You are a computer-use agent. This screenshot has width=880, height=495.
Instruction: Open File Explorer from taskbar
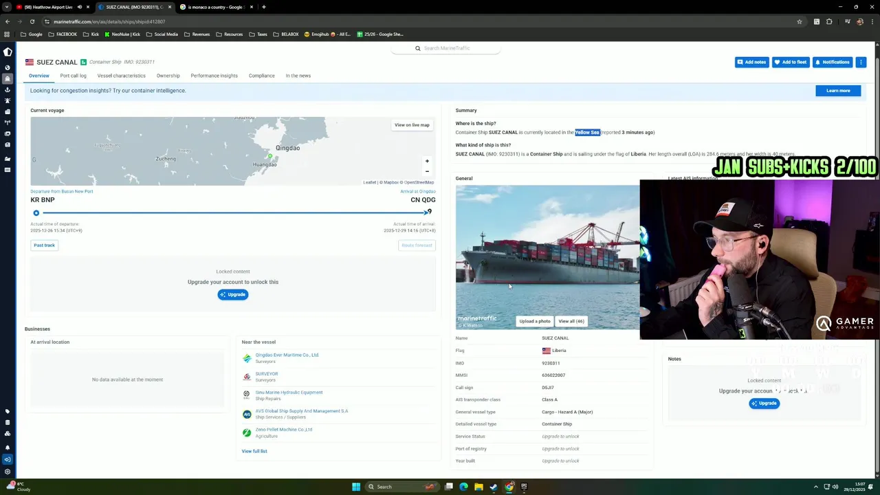478,487
